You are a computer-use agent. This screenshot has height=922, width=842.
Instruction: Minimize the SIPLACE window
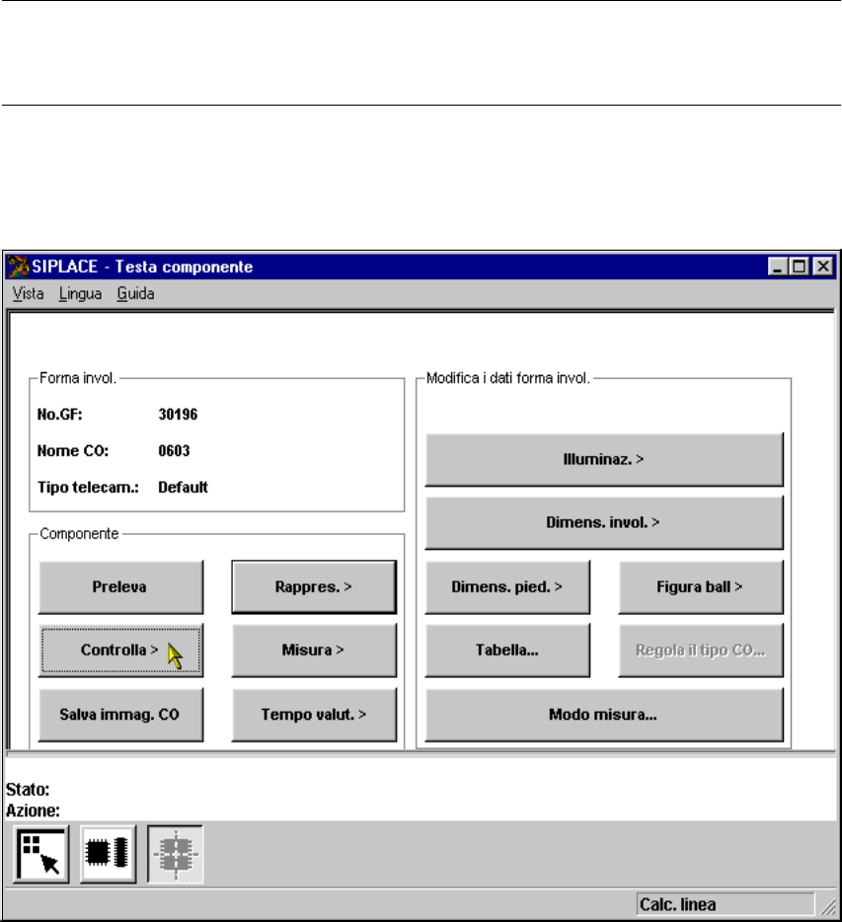(778, 267)
